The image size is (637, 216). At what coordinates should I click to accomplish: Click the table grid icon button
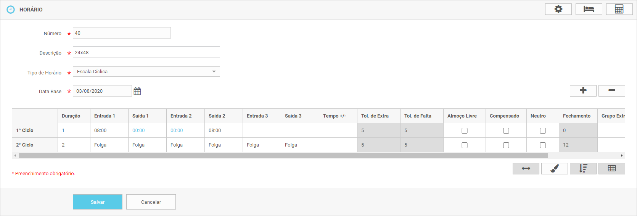pos(611,169)
